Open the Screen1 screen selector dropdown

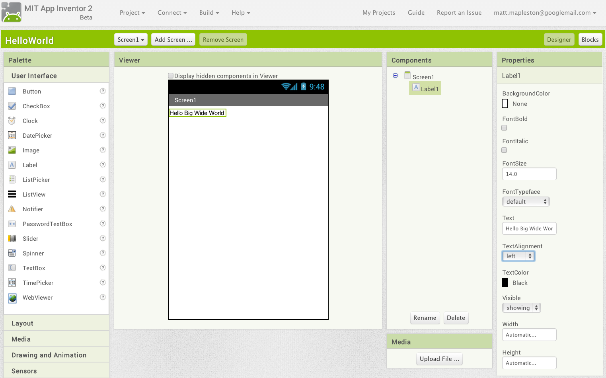click(x=131, y=39)
